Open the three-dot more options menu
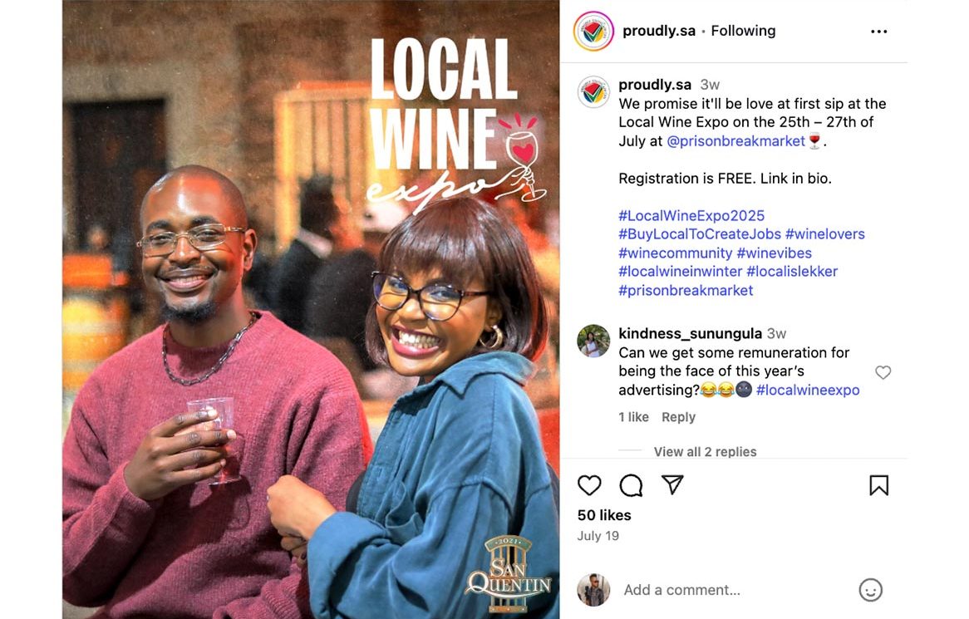The width and height of the screenshot is (969, 619). click(x=878, y=32)
